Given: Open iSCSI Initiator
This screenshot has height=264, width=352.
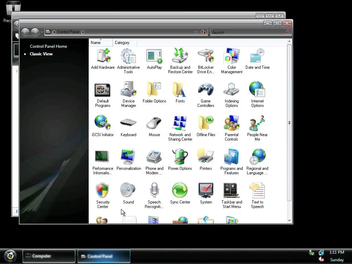Looking at the screenshot, I should [x=103, y=126].
